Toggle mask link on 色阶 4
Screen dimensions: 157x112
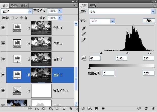(x=29, y=28)
